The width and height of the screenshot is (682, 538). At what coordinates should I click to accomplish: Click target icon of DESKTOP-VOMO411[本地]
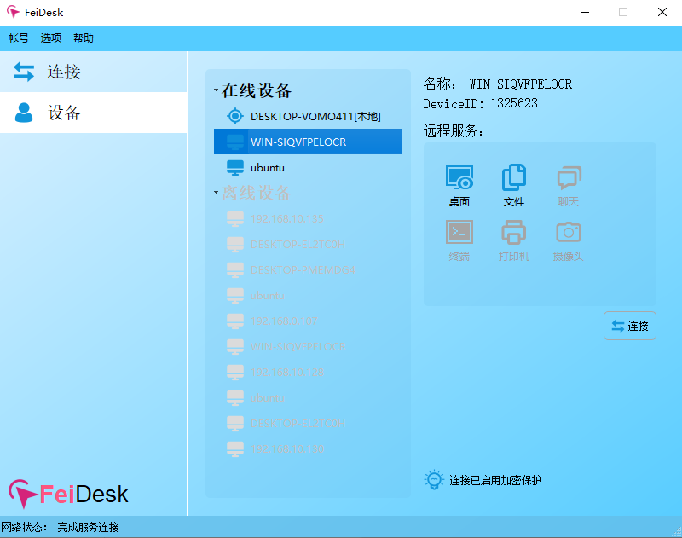[x=235, y=116]
